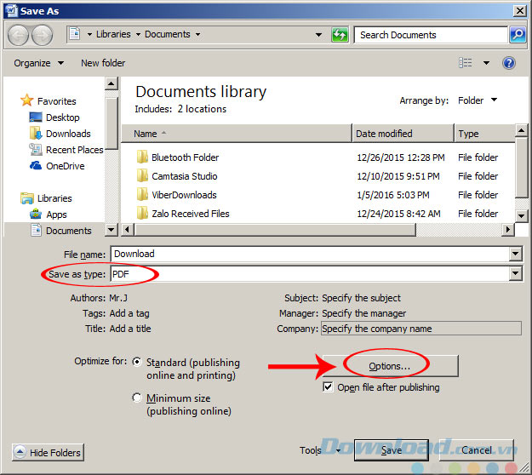Viewport: 532px width, 475px height.
Task: Open the Tools dropdown menu
Action: (320, 450)
